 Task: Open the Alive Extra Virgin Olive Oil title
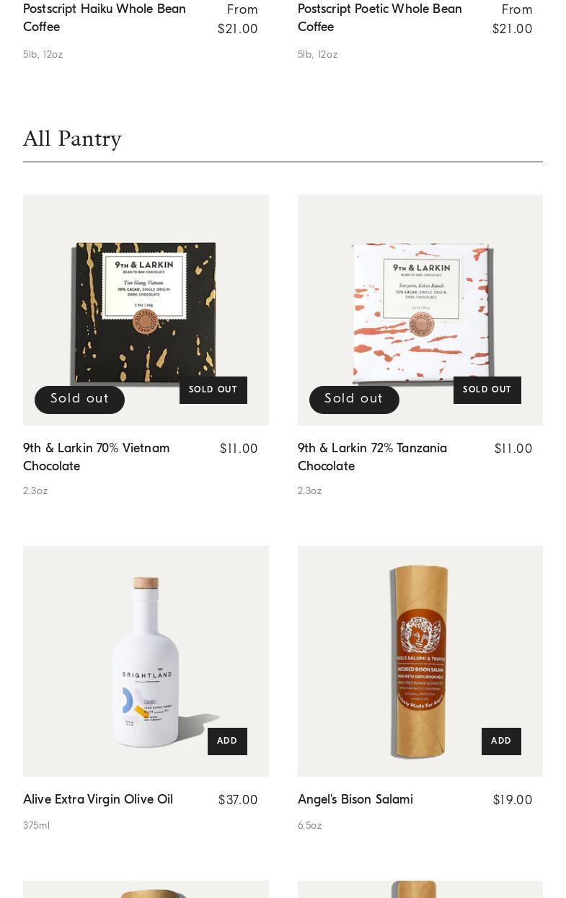click(98, 800)
